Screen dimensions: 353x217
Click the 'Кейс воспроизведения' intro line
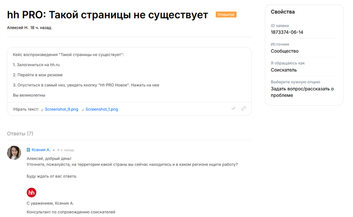[x=69, y=55]
